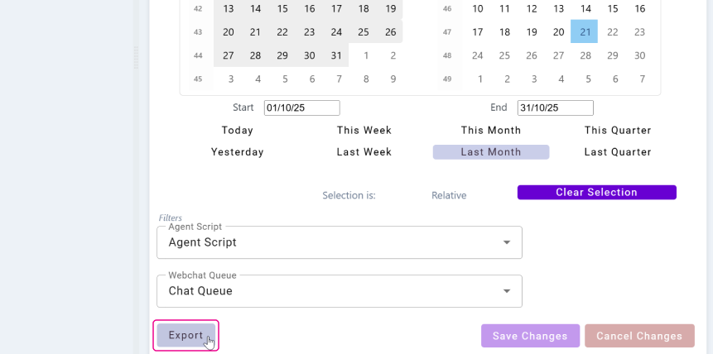Choose the Last Week range
The width and height of the screenshot is (713, 354).
[x=364, y=152]
